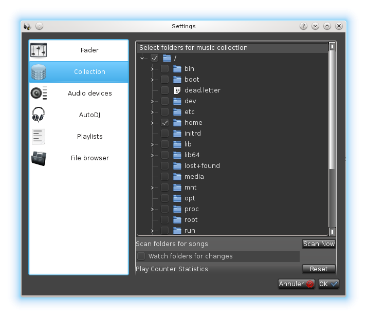Check the dead.letter checkbox
Image resolution: width=367 pixels, height=318 pixels.
(x=165, y=90)
